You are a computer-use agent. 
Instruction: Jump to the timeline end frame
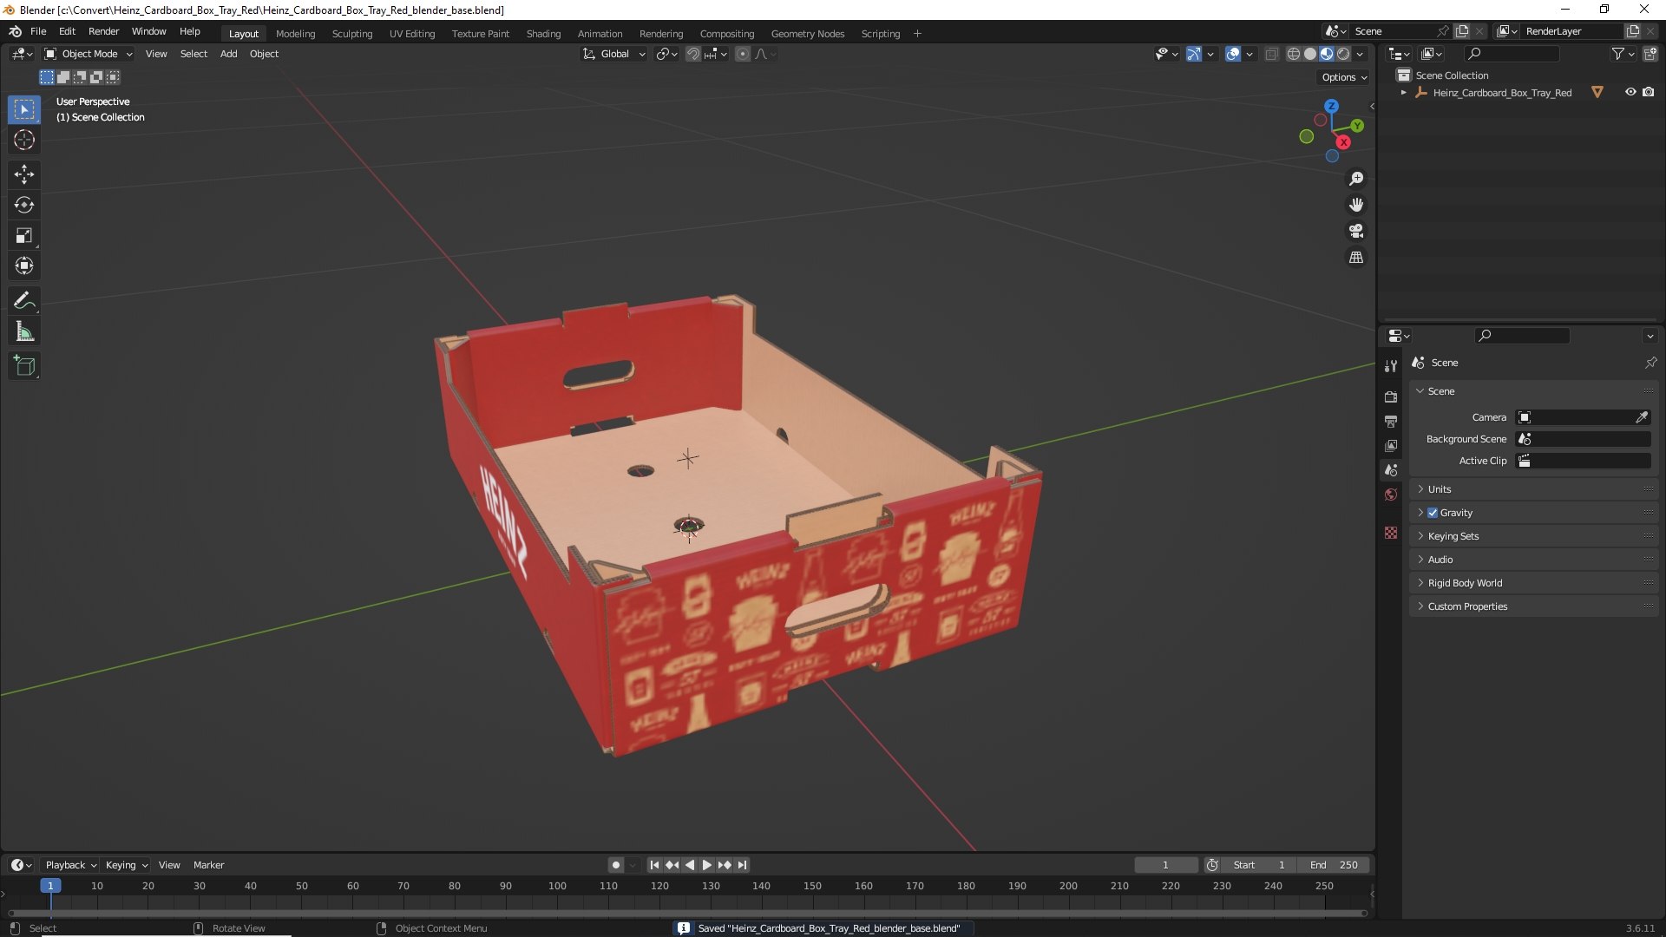(x=742, y=865)
